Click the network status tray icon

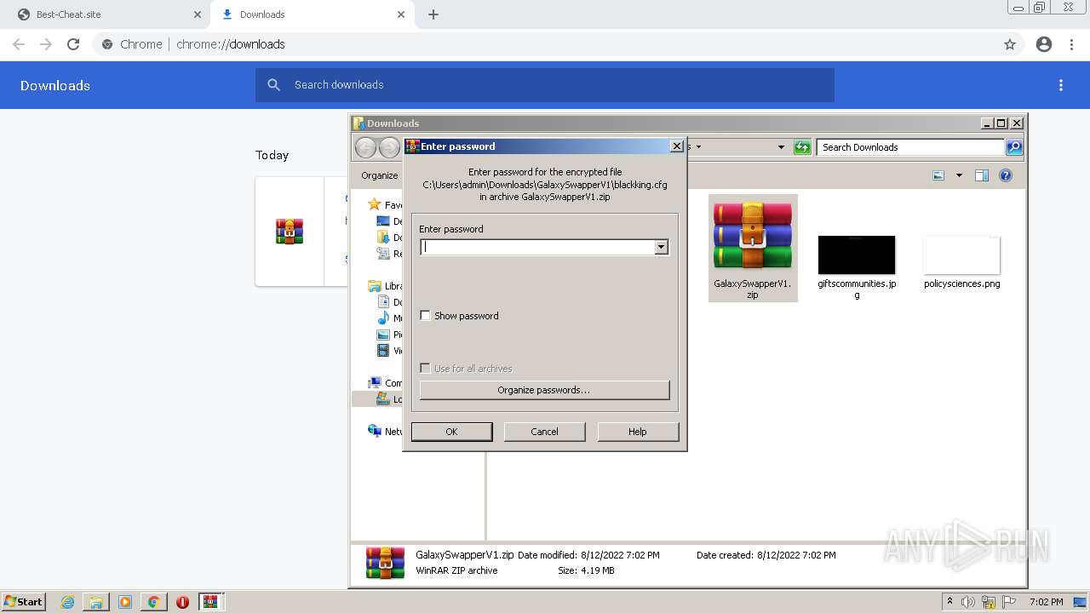click(x=989, y=602)
